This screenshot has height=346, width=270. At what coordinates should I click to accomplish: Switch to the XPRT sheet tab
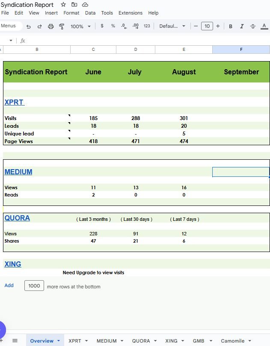click(x=75, y=341)
